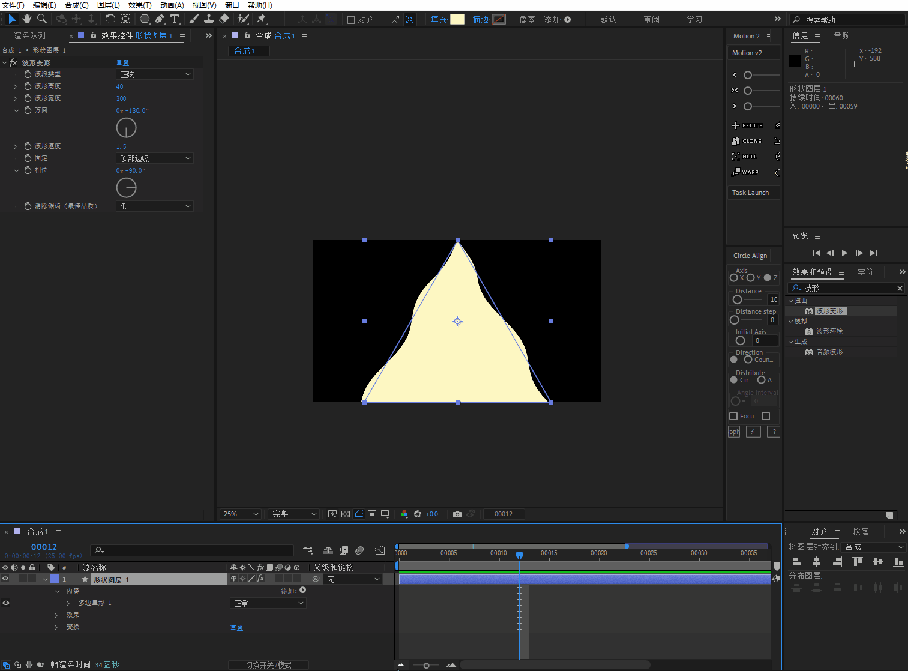Toggle the transparency grid in the viewer
Image resolution: width=908 pixels, height=671 pixels.
click(x=346, y=514)
